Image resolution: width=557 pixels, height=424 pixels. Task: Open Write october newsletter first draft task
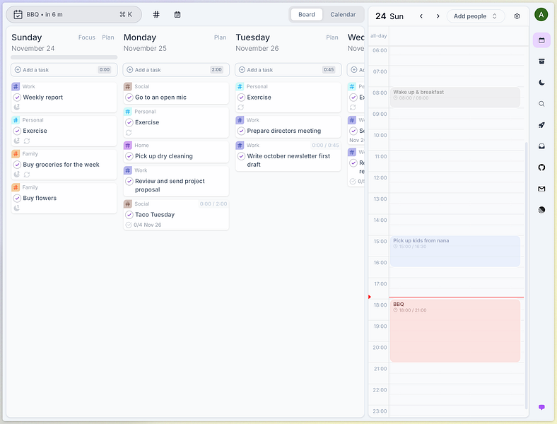coord(288,156)
